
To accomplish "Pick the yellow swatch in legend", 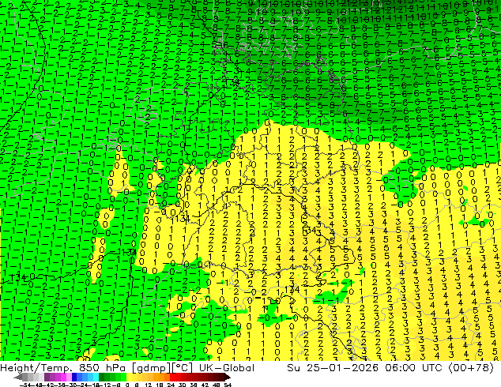I will 129,378.
